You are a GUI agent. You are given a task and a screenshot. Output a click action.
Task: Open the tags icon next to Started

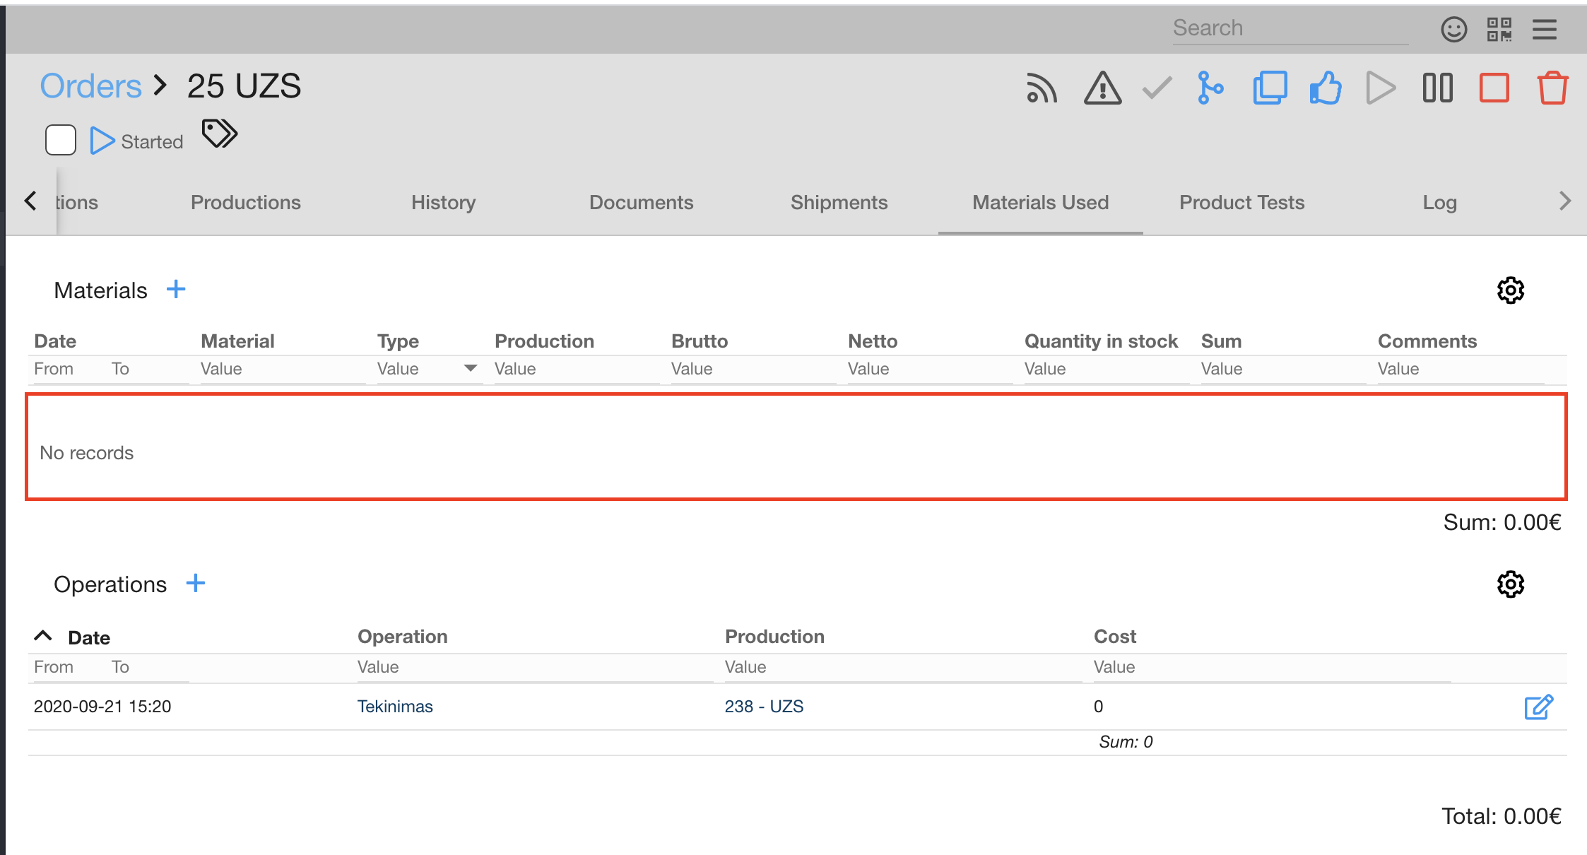point(219,134)
